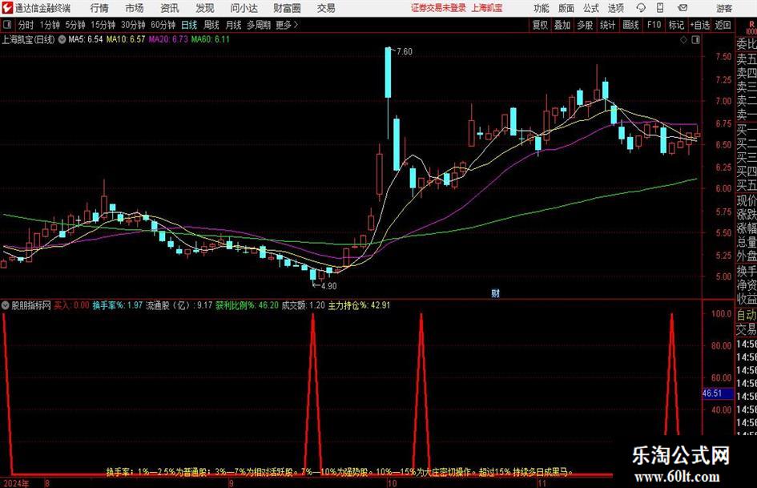Open the 公式 menu
The height and width of the screenshot is (488, 757).
click(x=590, y=8)
